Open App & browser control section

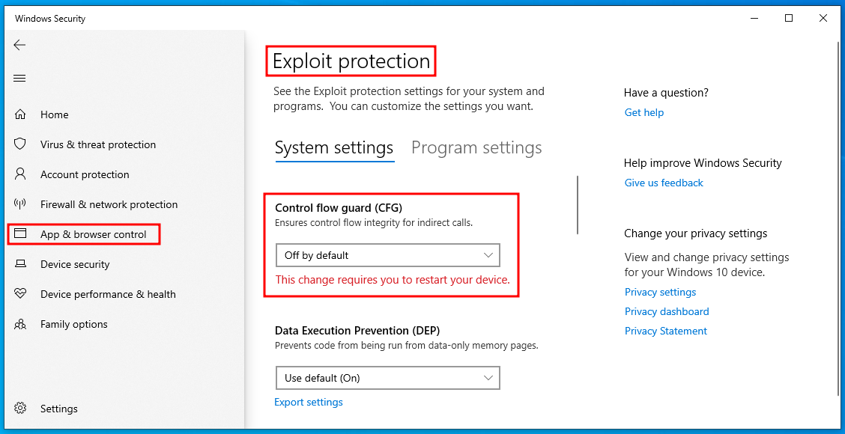pyautogui.click(x=93, y=234)
